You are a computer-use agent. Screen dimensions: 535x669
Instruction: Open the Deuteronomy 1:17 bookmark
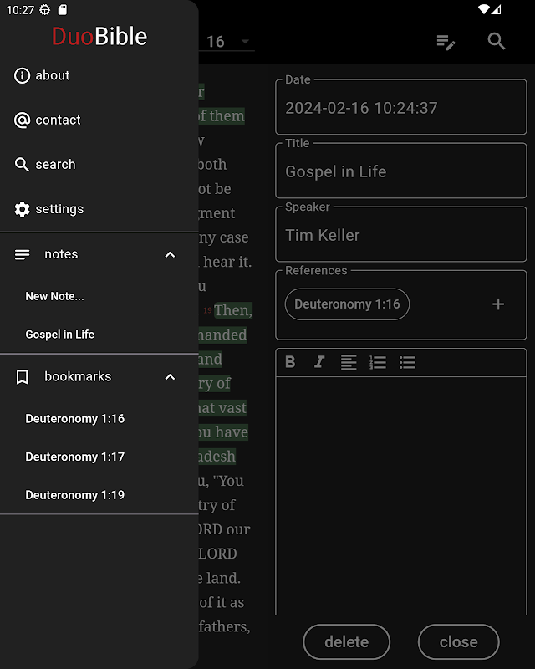click(74, 457)
